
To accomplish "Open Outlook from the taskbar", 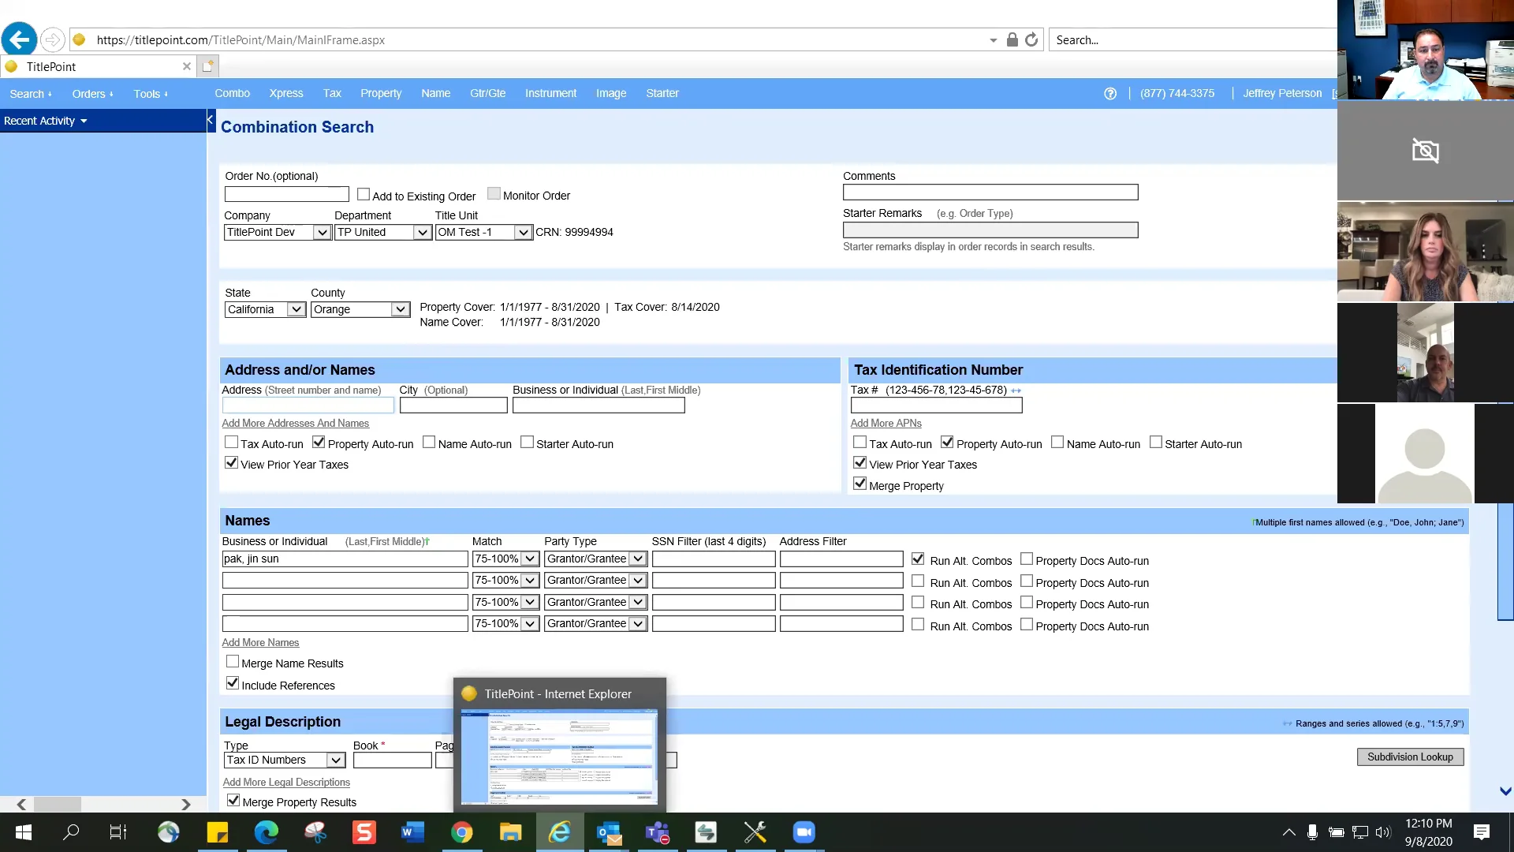I will pos(609,832).
